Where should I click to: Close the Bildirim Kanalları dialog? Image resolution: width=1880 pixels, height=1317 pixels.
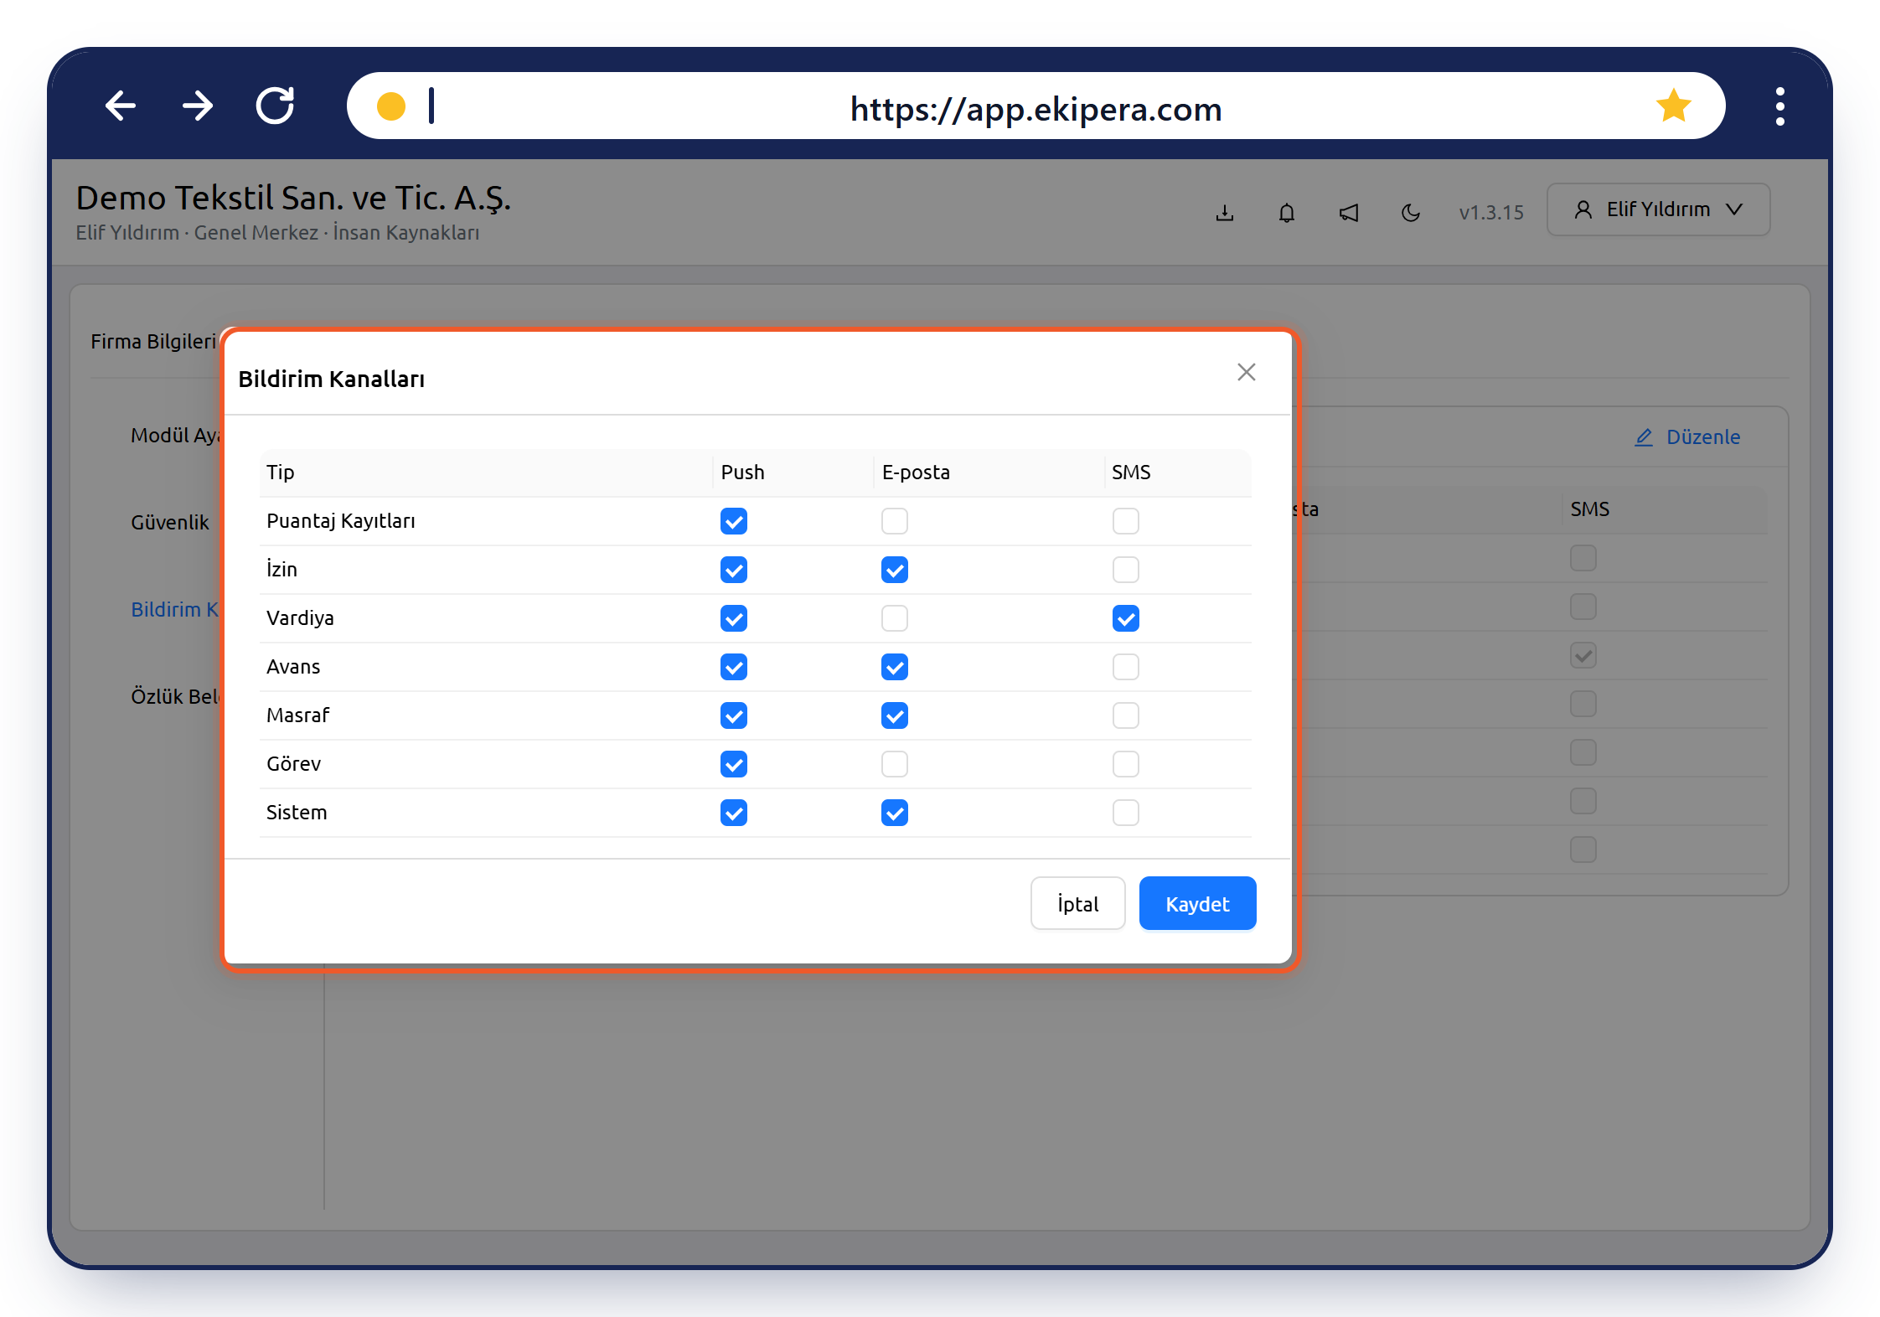[1247, 372]
